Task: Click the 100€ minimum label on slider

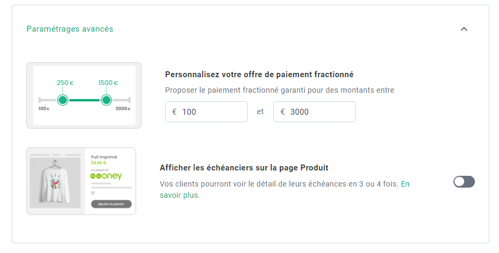Action: point(44,108)
